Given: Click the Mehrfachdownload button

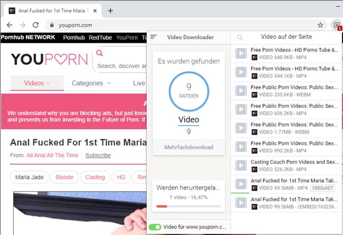Looking at the screenshot, I should point(189,147).
